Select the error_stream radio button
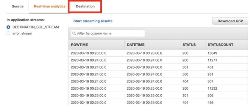251x111 pixels. 8,34
